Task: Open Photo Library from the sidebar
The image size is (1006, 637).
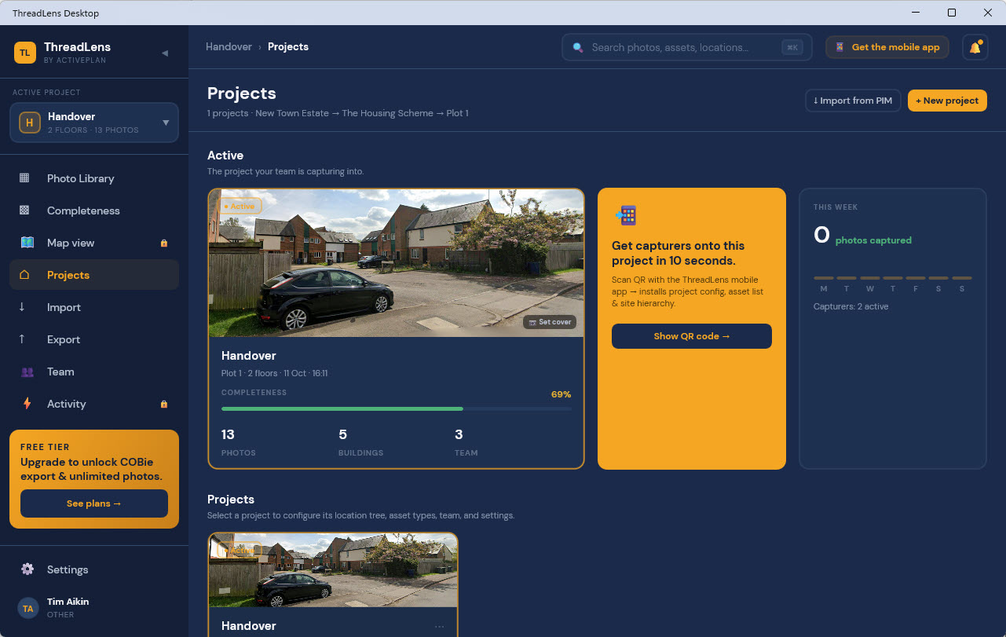Action: [x=94, y=178]
